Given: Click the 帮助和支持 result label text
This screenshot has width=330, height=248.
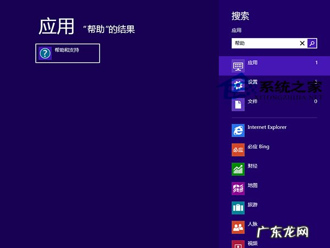Looking at the screenshot, I should click(67, 50).
